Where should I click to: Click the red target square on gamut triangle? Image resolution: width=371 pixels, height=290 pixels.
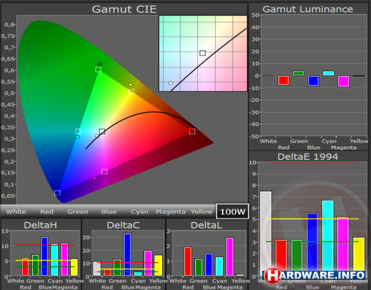coord(192,131)
